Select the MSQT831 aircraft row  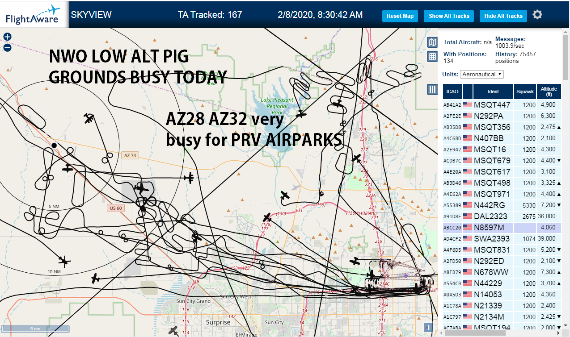click(502, 250)
